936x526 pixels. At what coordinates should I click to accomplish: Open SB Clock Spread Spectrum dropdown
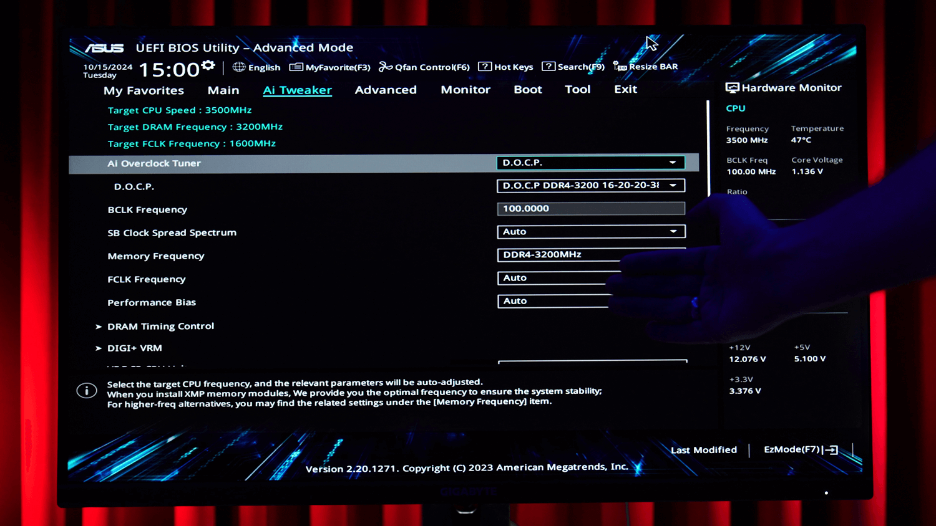click(x=590, y=232)
